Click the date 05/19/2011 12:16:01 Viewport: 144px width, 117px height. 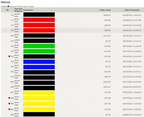click(132, 36)
